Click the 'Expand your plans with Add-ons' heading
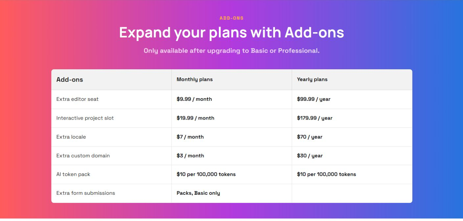The height and width of the screenshot is (221, 463). coord(232,33)
